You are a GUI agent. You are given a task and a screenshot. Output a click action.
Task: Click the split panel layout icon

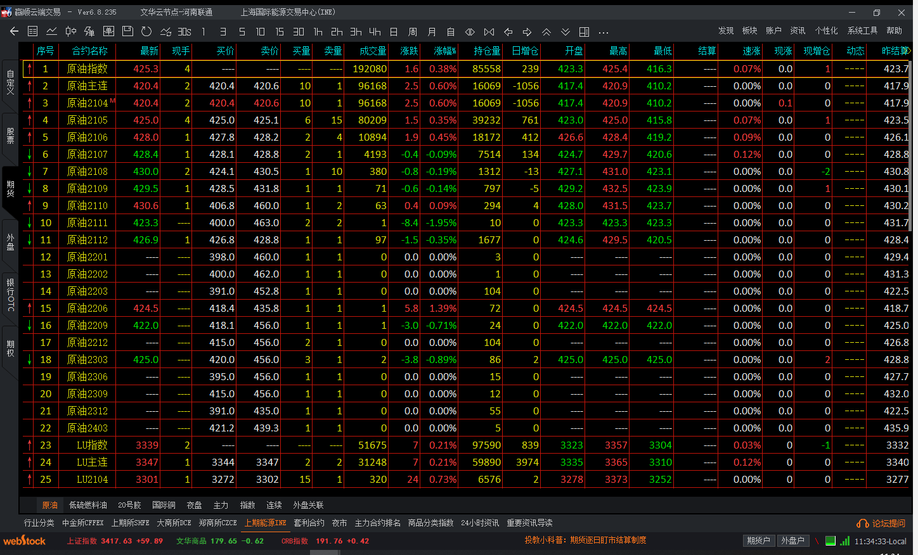pyautogui.click(x=584, y=32)
